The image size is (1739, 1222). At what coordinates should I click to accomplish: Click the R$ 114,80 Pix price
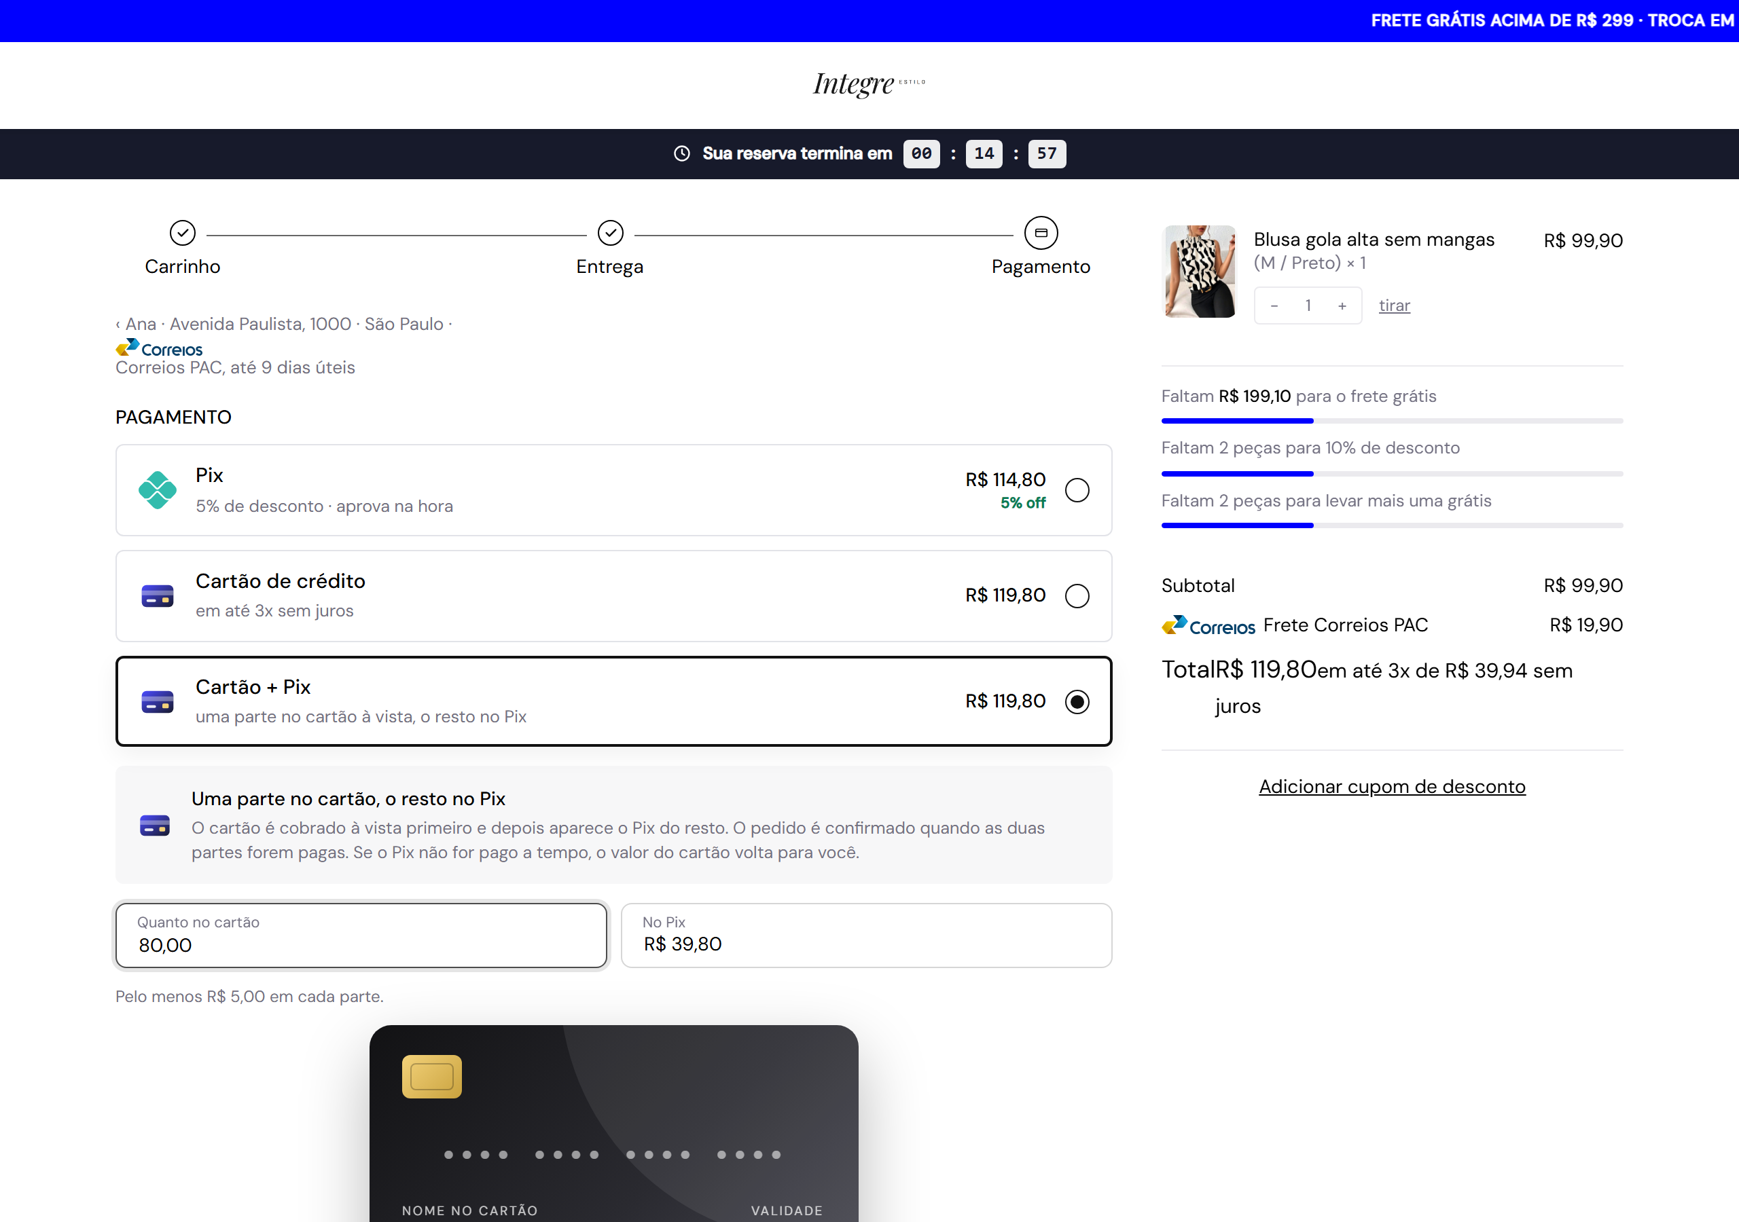pos(1005,479)
